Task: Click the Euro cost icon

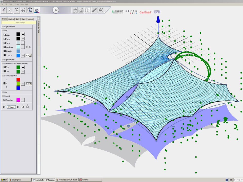Action: coord(101,10)
